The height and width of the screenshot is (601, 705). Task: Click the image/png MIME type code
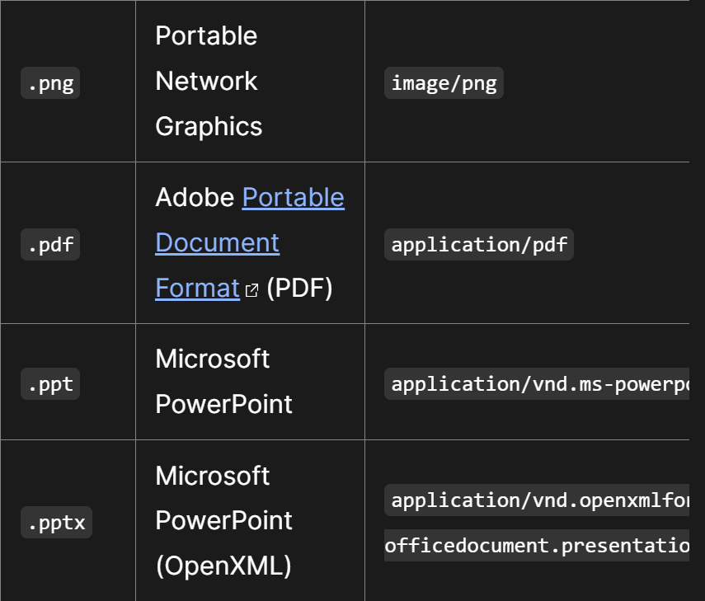click(444, 83)
